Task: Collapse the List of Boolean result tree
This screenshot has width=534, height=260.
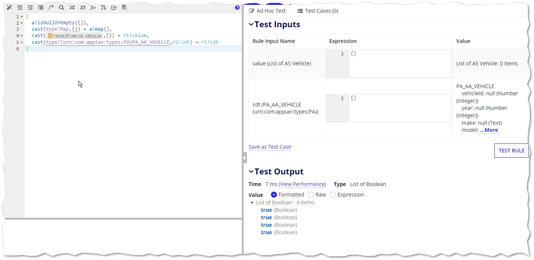Action: coord(252,202)
